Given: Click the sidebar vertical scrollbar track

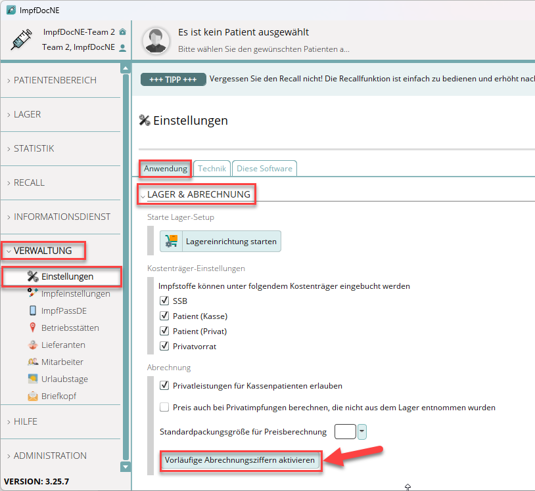Looking at the screenshot, I should [x=126, y=263].
